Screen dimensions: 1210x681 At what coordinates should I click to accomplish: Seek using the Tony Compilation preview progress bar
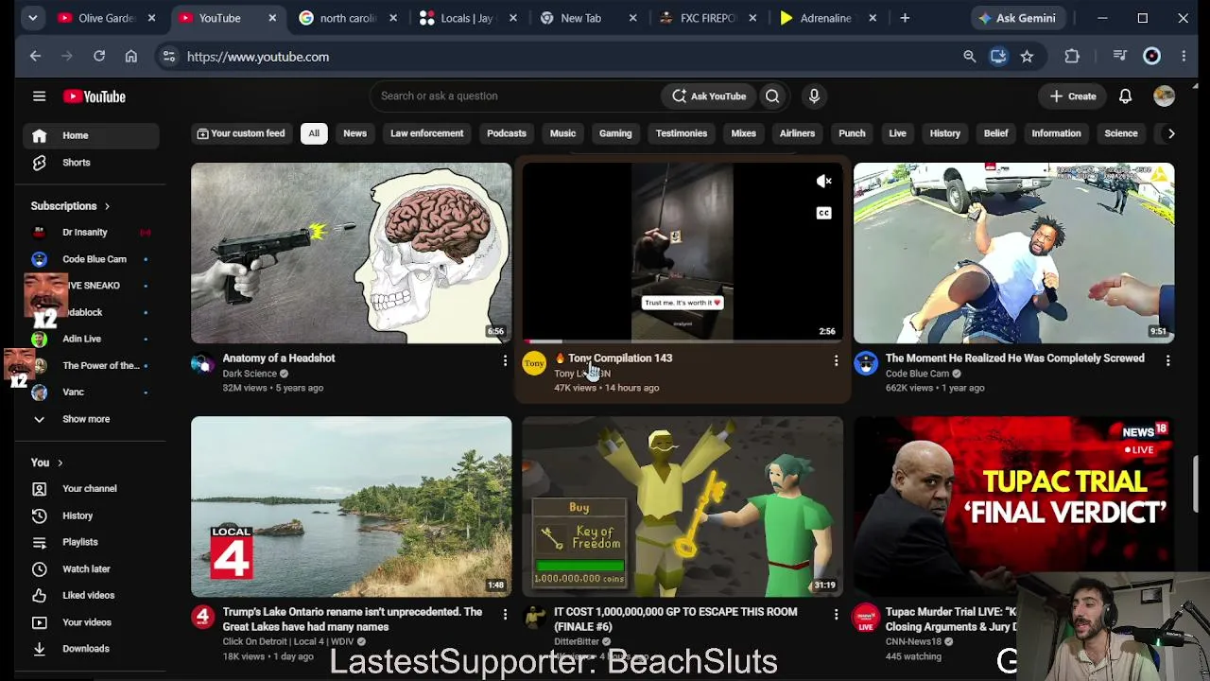coord(683,341)
